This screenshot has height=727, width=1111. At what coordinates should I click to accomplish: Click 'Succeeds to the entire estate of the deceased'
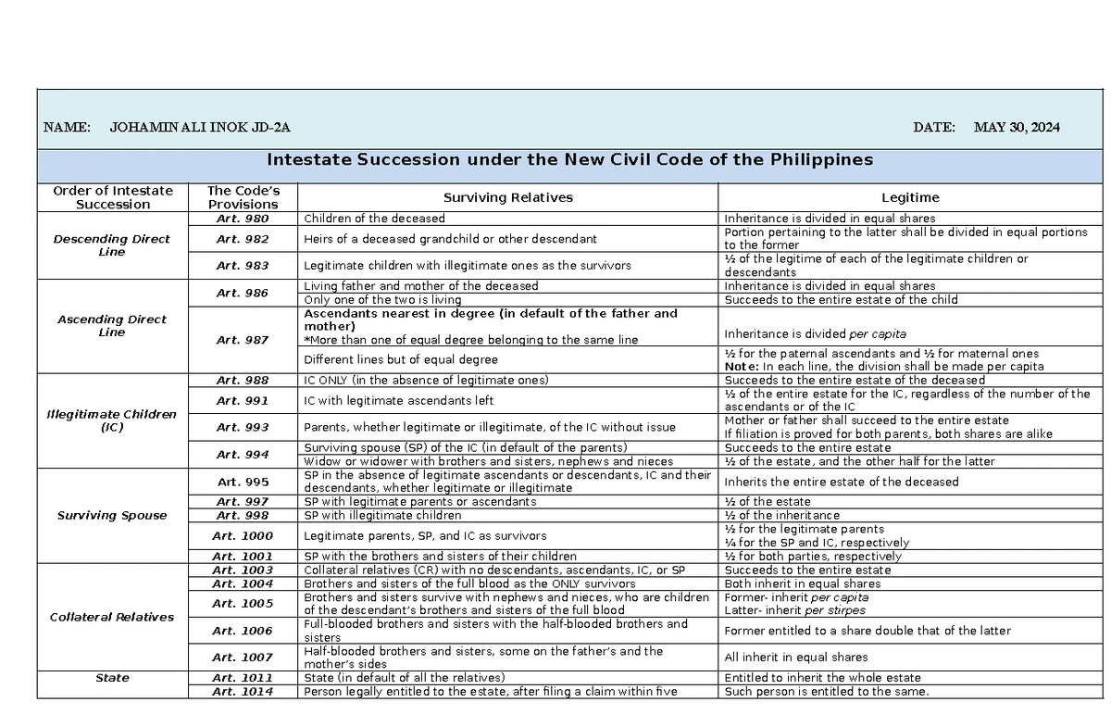tap(855, 380)
